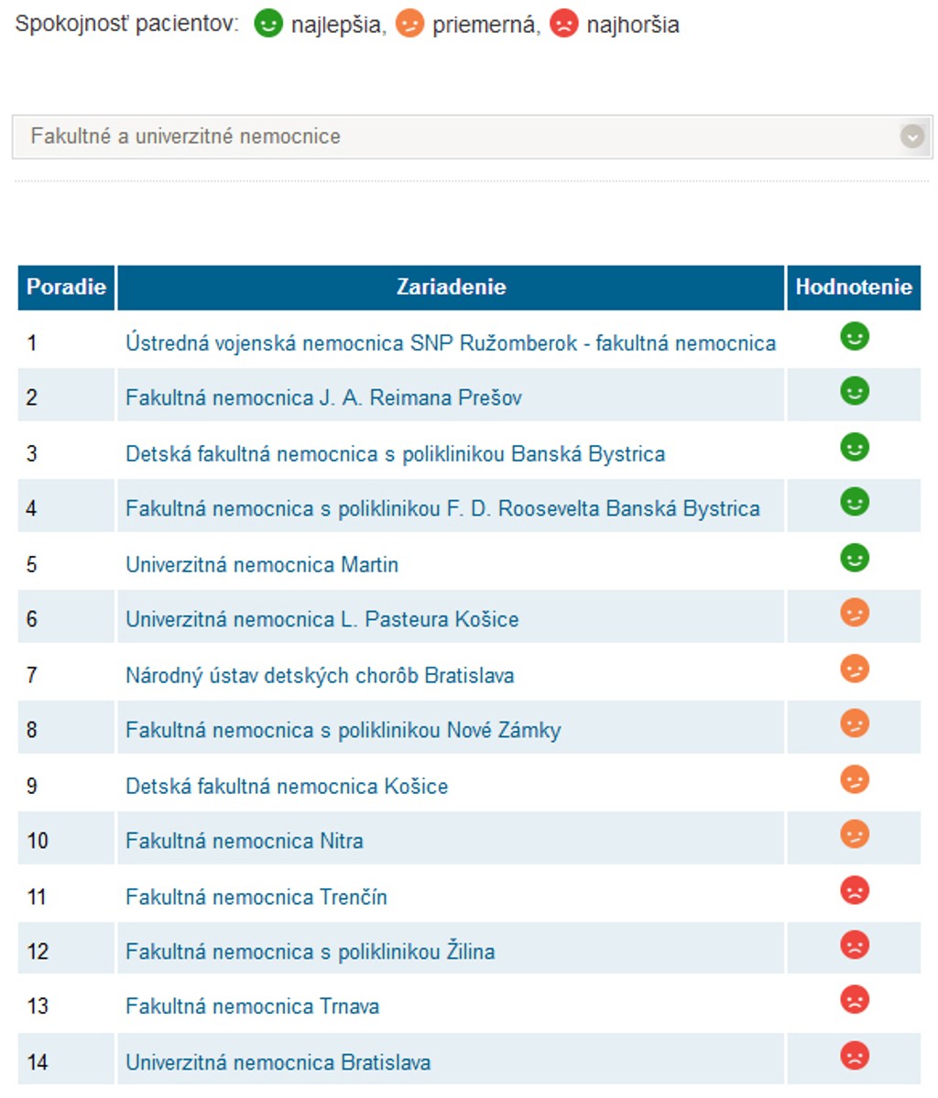Open Univerzitná nemocnica Martin link
938x1098 pixels.
[262, 564]
